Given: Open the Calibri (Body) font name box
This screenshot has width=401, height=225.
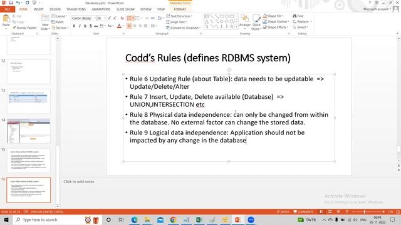Looking at the screenshot, I should coord(83,18).
